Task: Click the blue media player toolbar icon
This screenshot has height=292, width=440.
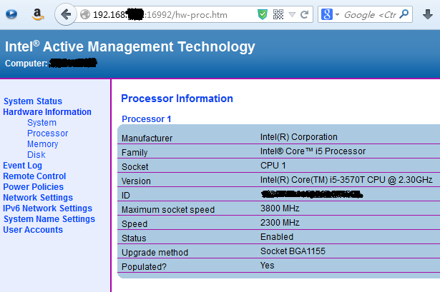Action: point(11,14)
